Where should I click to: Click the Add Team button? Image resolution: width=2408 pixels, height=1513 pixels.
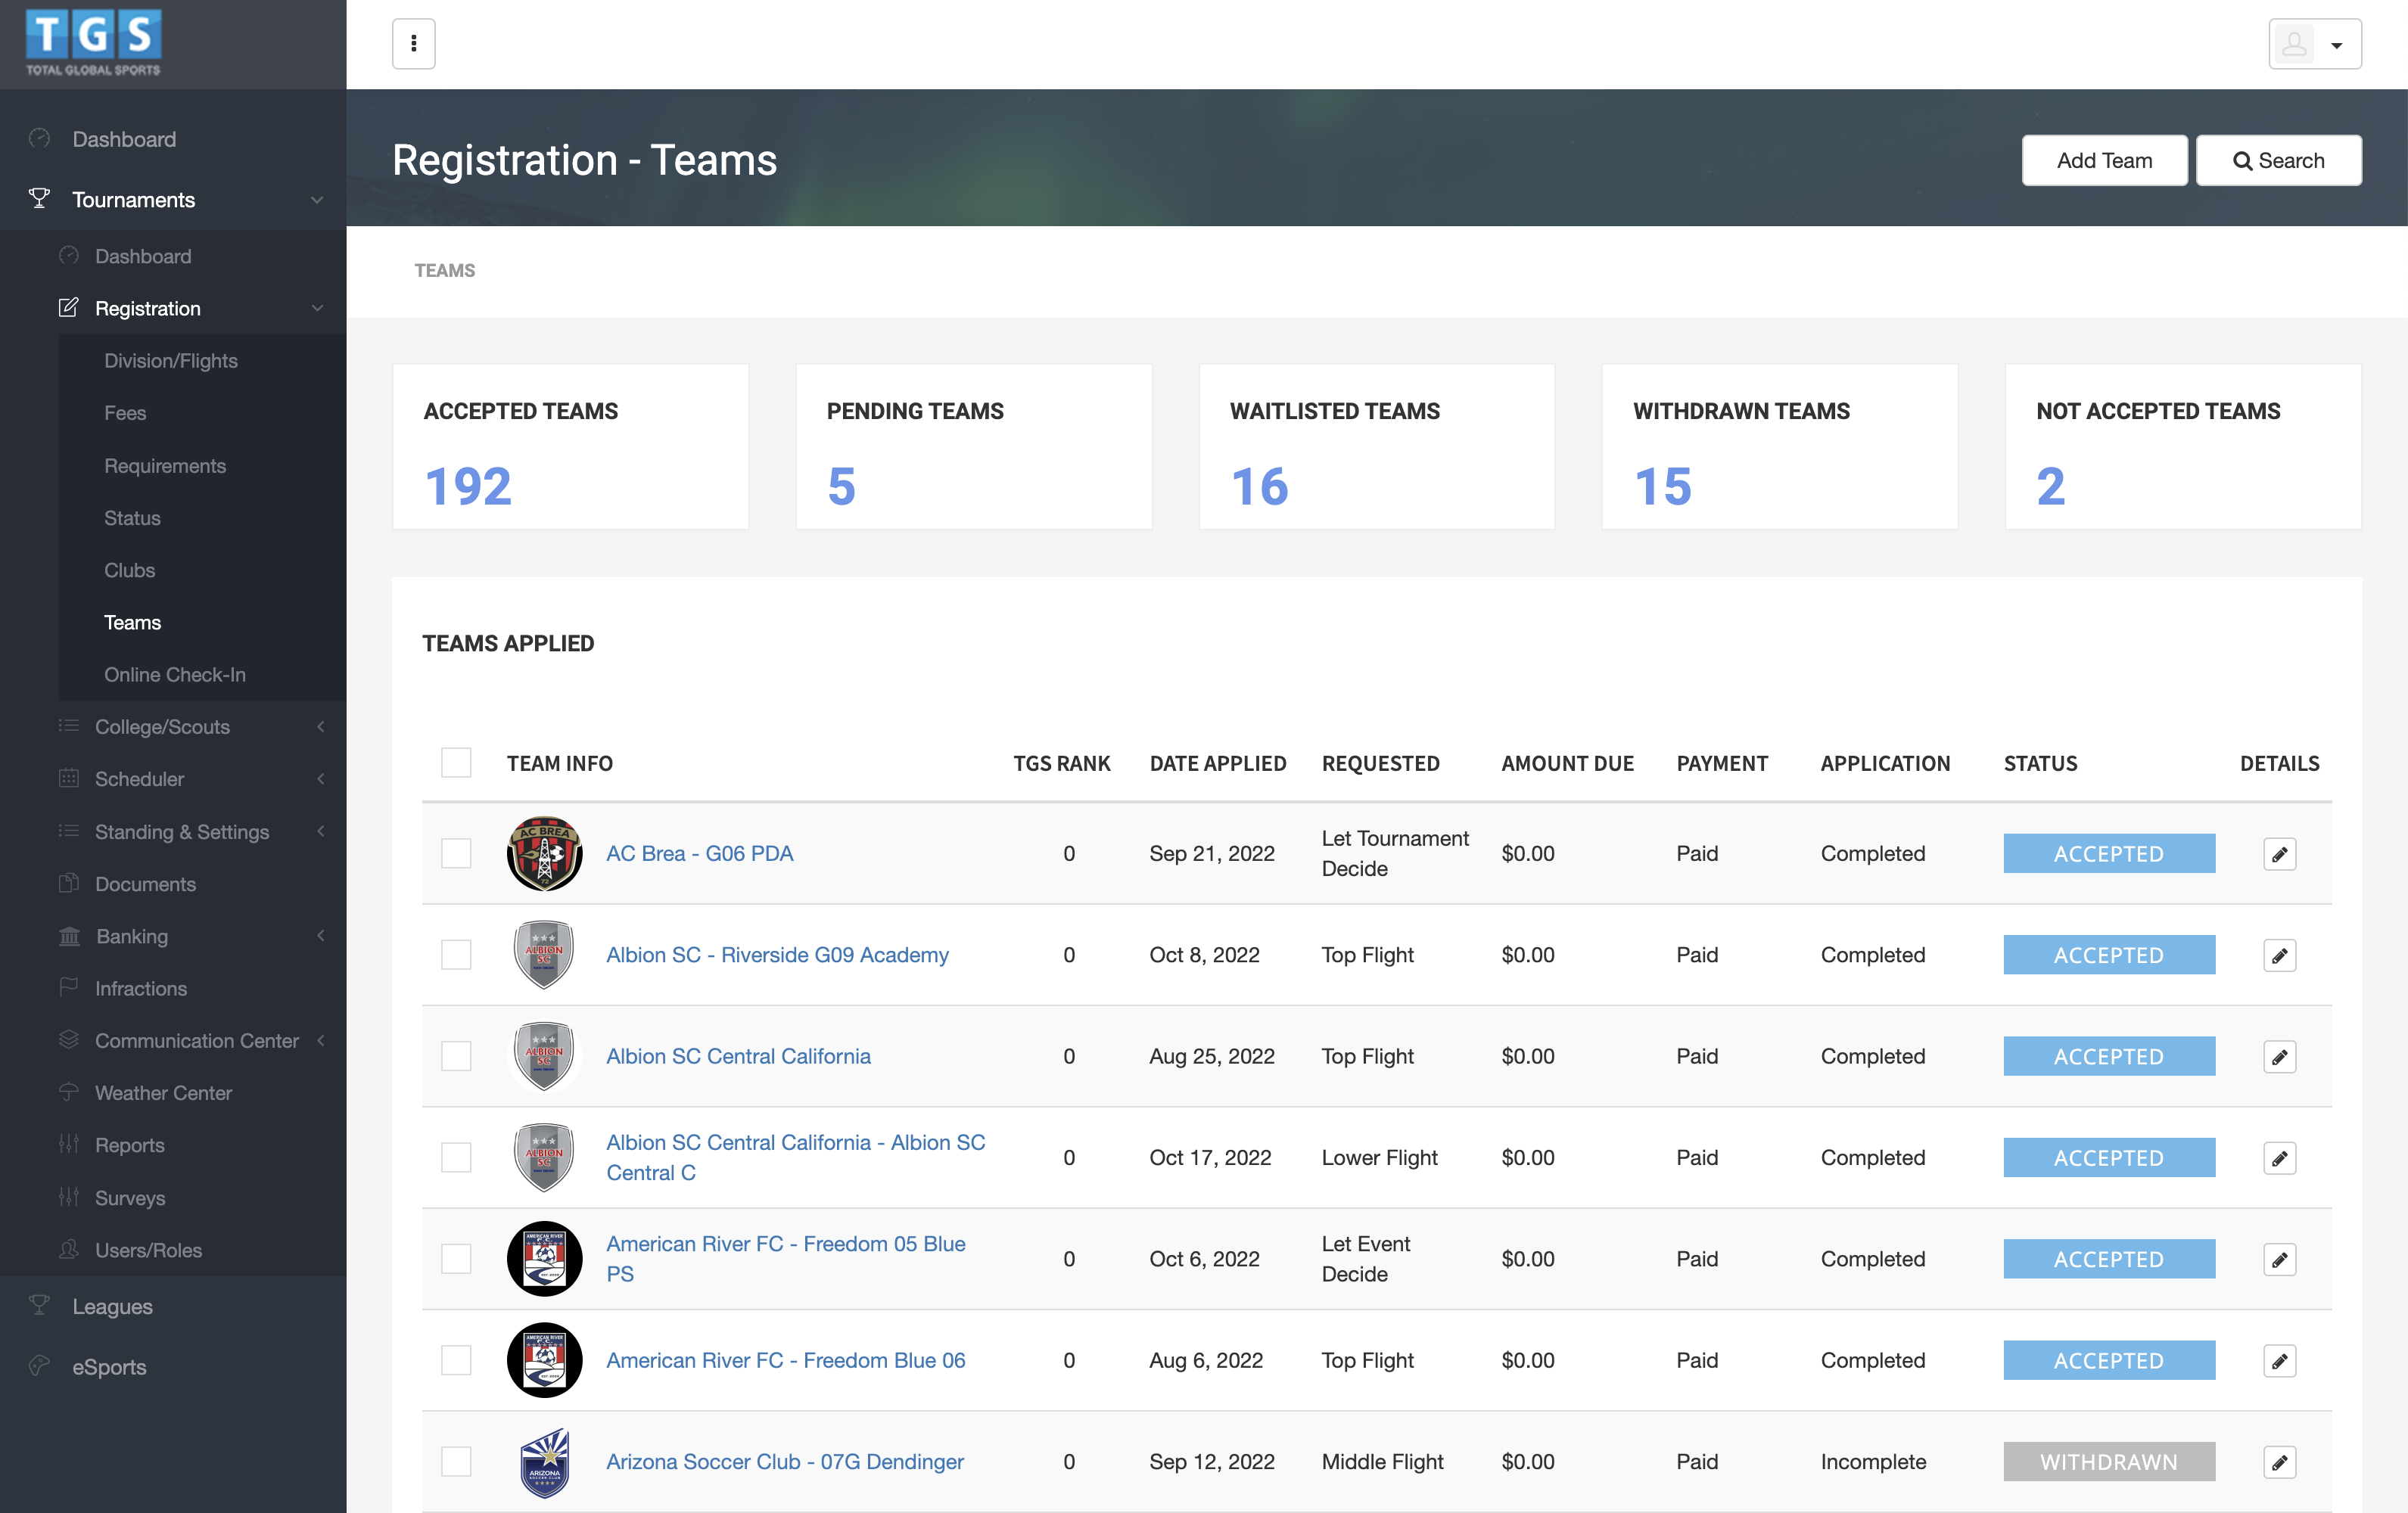click(2103, 160)
